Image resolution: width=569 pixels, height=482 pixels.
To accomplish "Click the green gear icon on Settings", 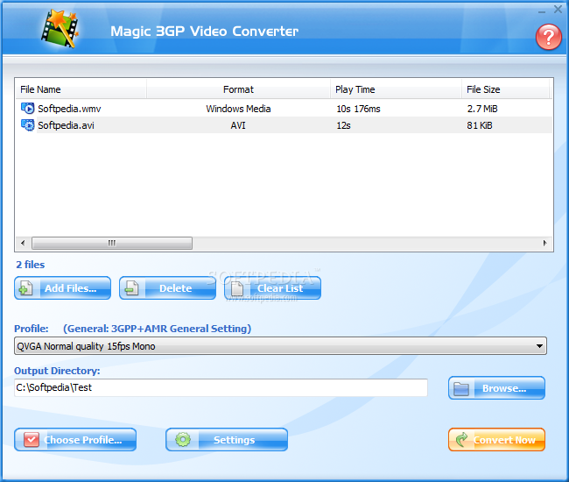I will tap(183, 440).
